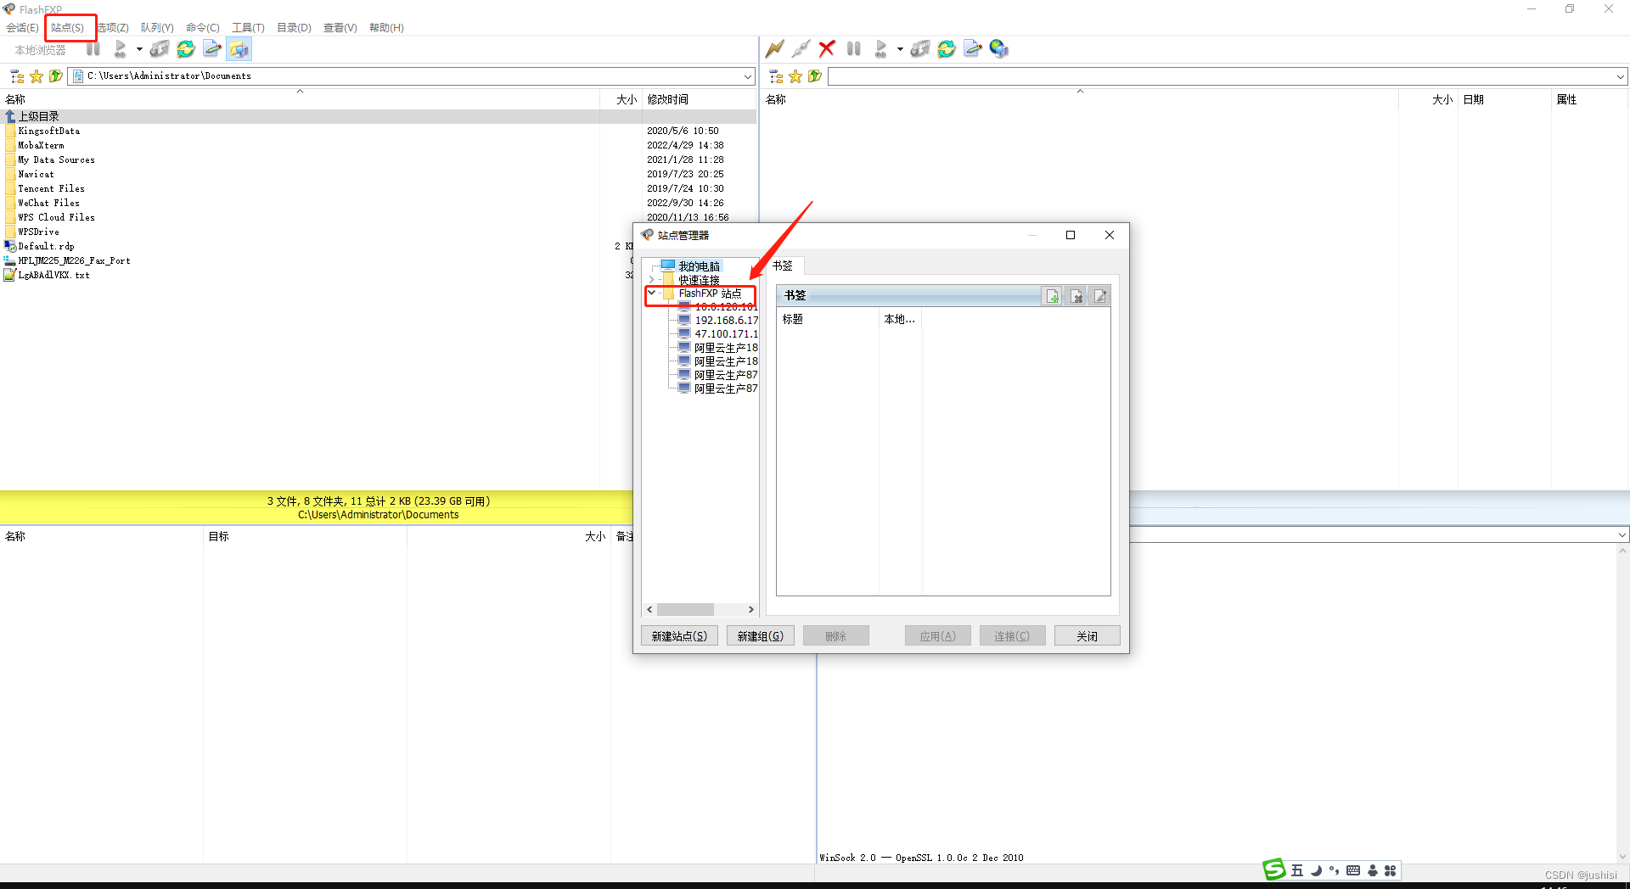This screenshot has width=1630, height=889.
Task: Select site 192.168.6.17 in the tree
Action: pyautogui.click(x=726, y=320)
